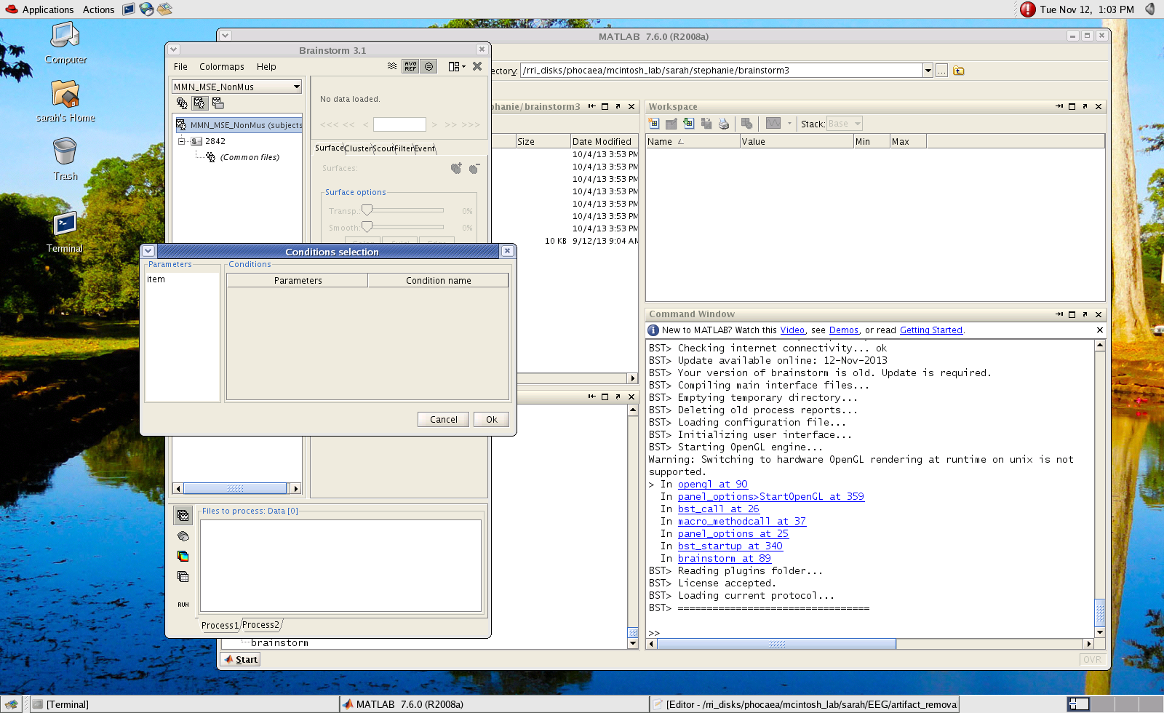
Task: Collapse subject 2842 tree node
Action: pyautogui.click(x=182, y=141)
